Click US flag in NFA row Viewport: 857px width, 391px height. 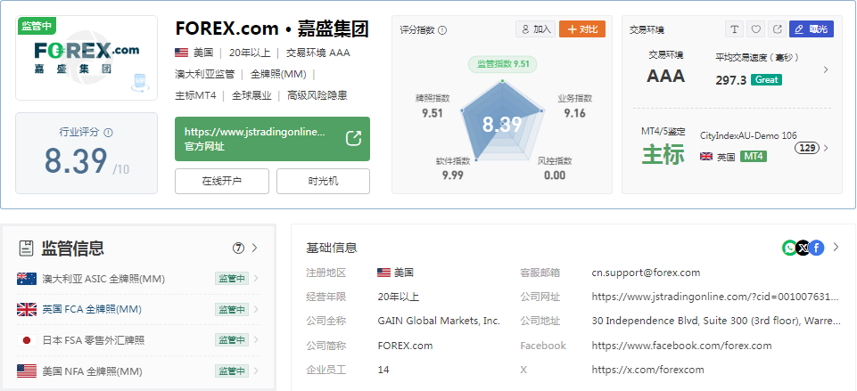27,371
